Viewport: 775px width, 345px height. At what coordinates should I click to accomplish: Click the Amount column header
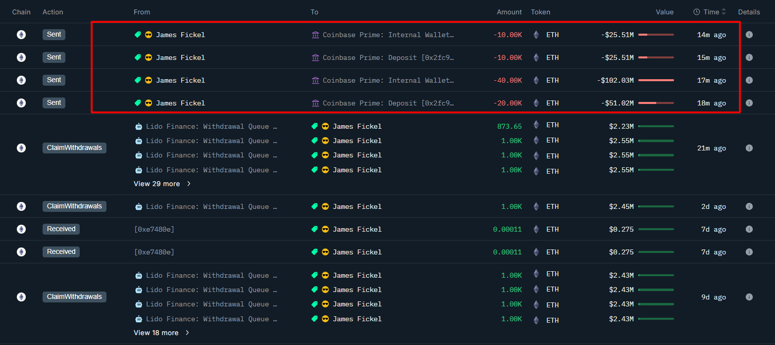[509, 12]
